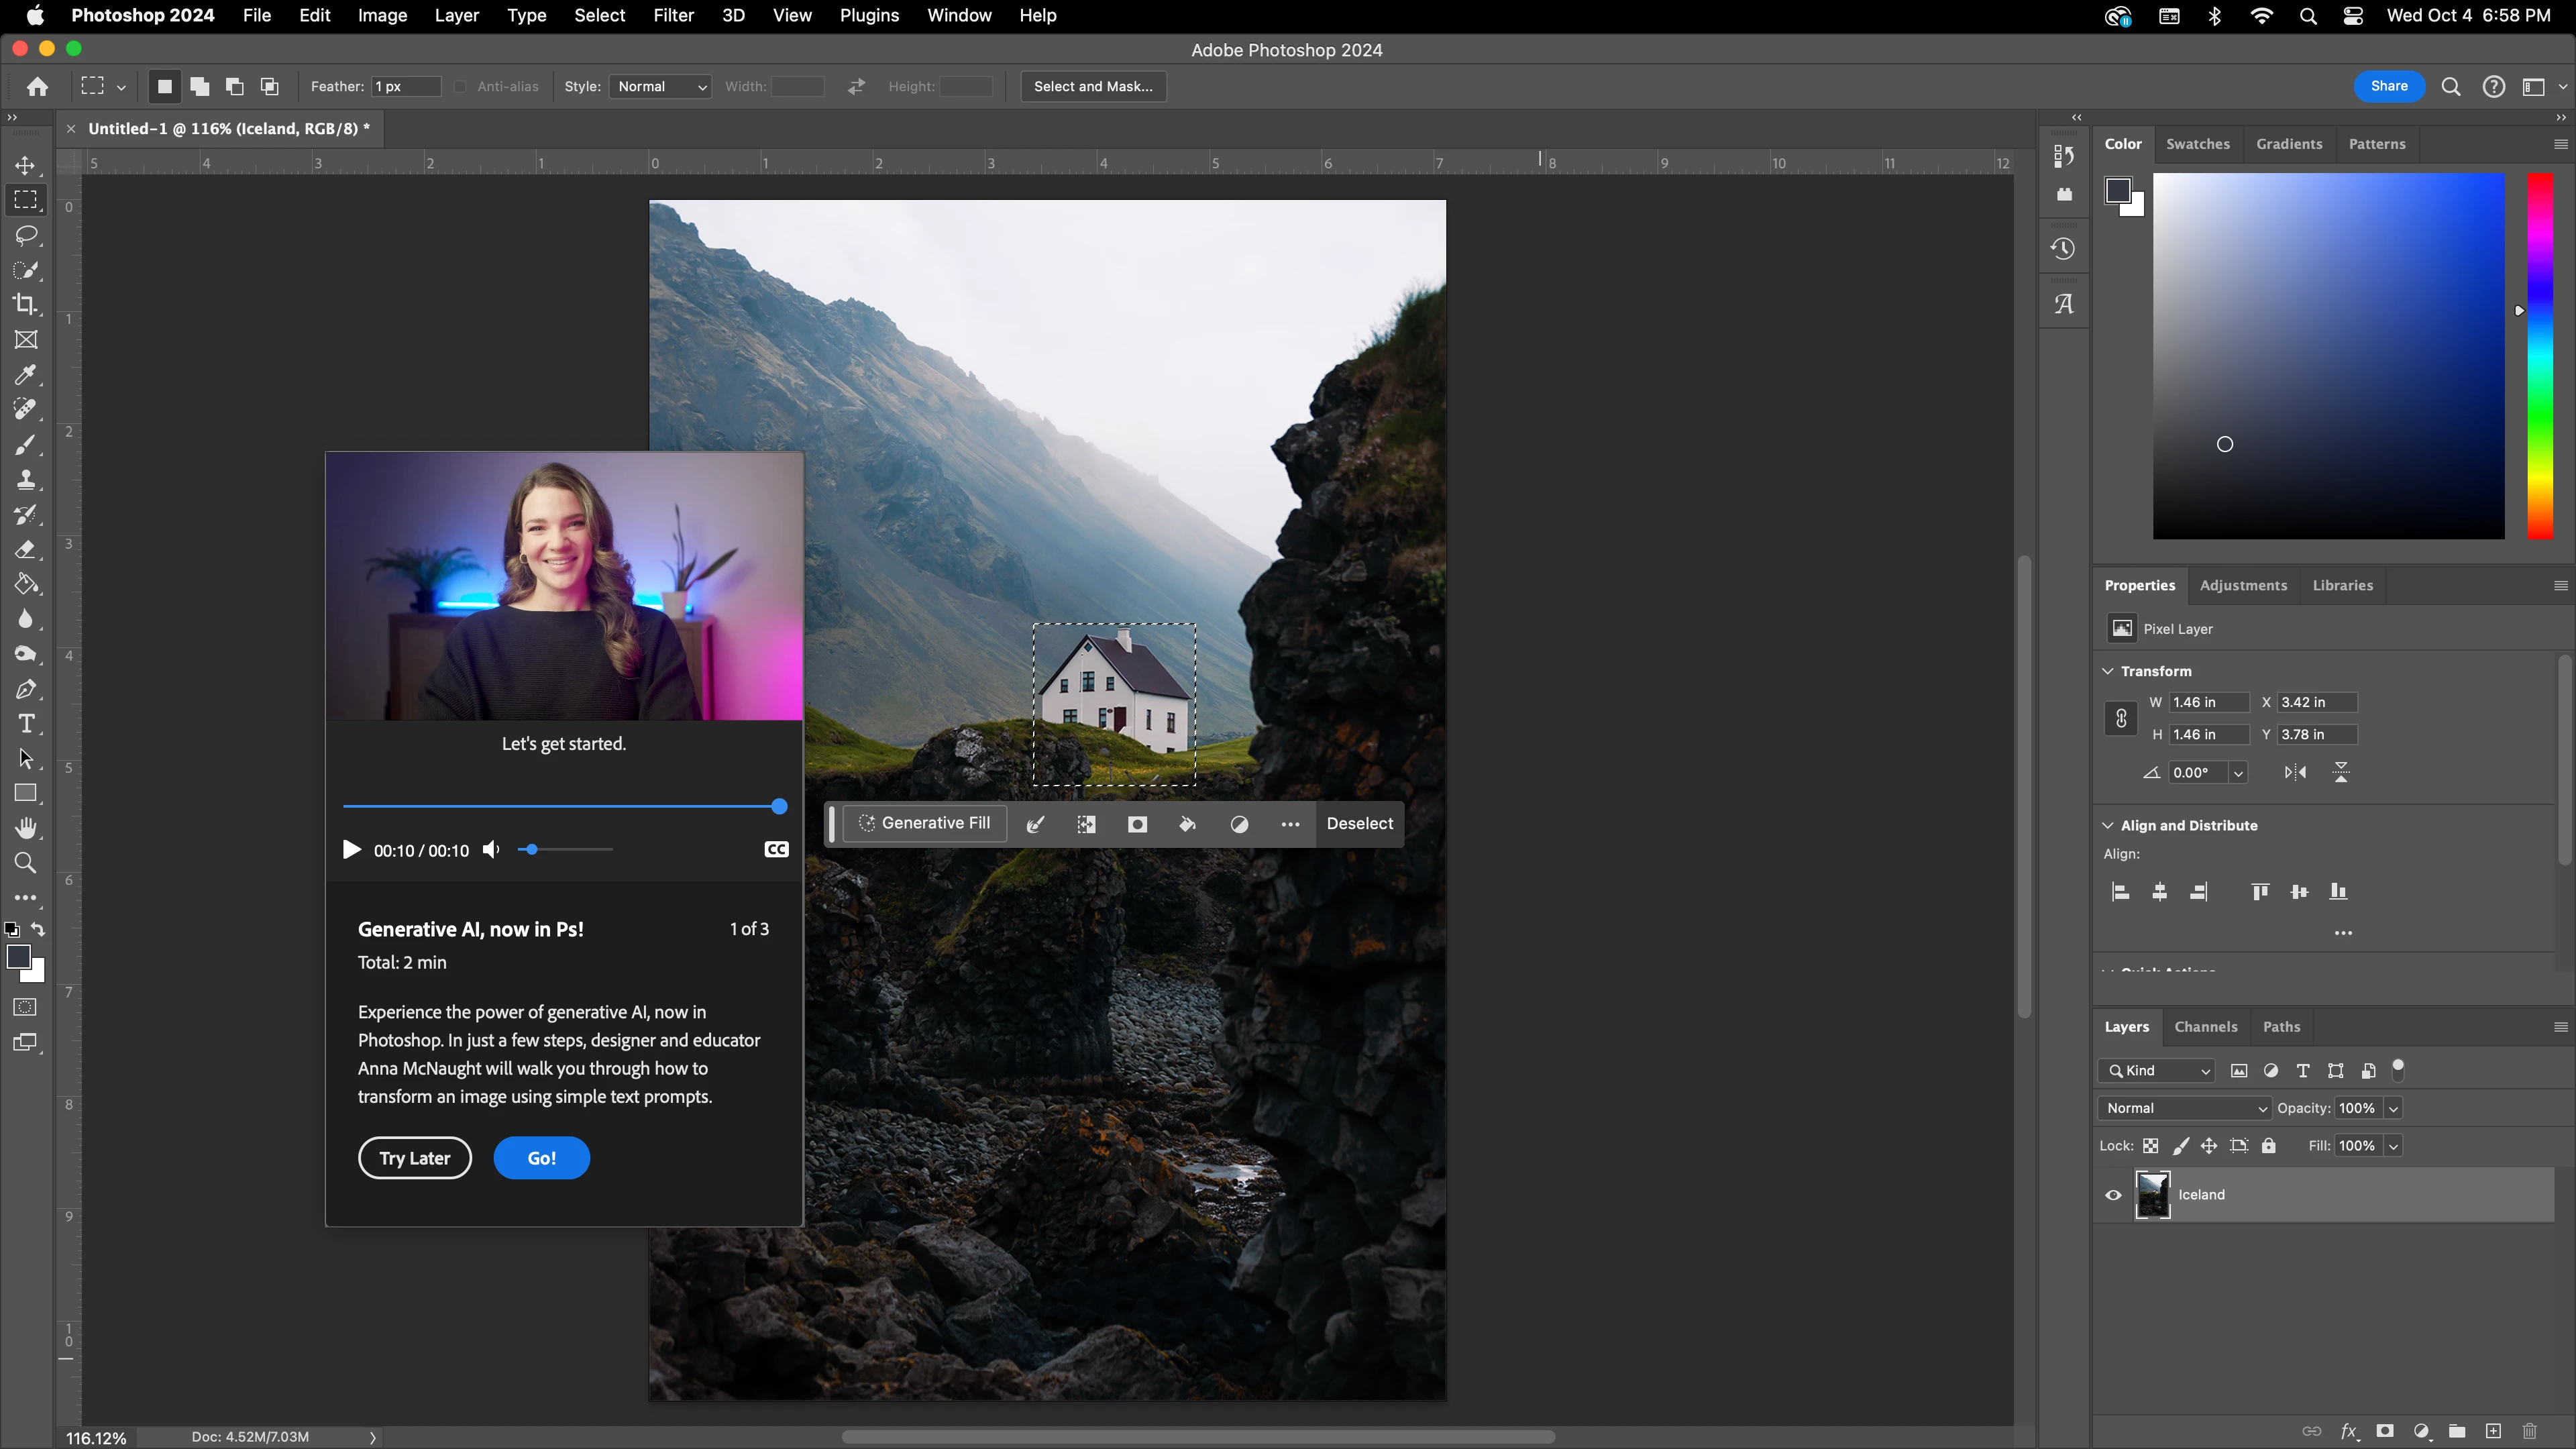Click the Feather input field
The height and width of the screenshot is (1449, 2576).
(x=405, y=87)
